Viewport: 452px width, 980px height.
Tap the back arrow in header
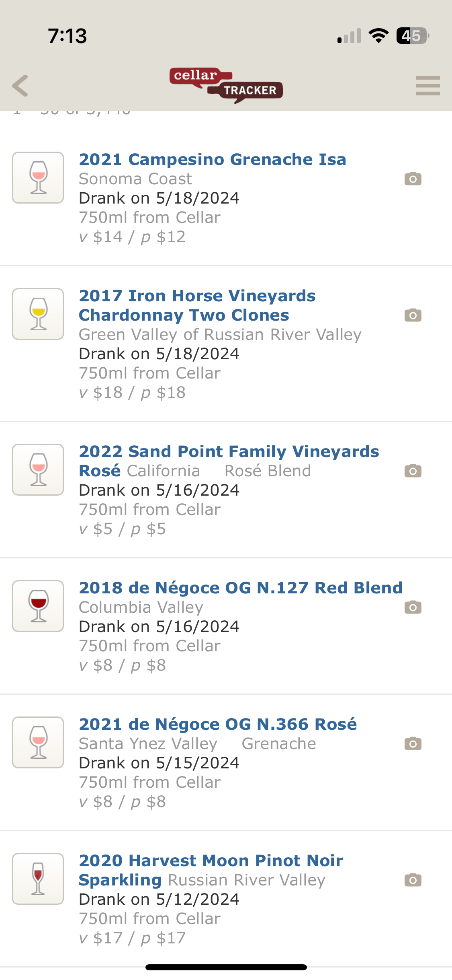20,86
